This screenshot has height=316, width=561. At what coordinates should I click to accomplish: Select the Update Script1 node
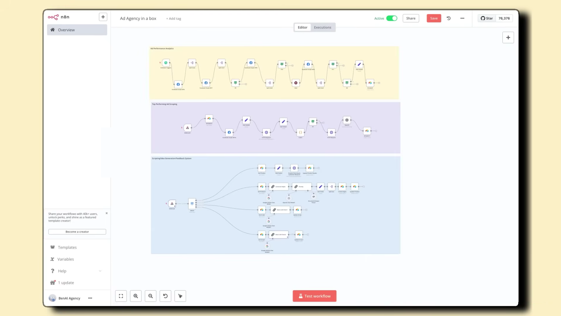click(x=299, y=235)
